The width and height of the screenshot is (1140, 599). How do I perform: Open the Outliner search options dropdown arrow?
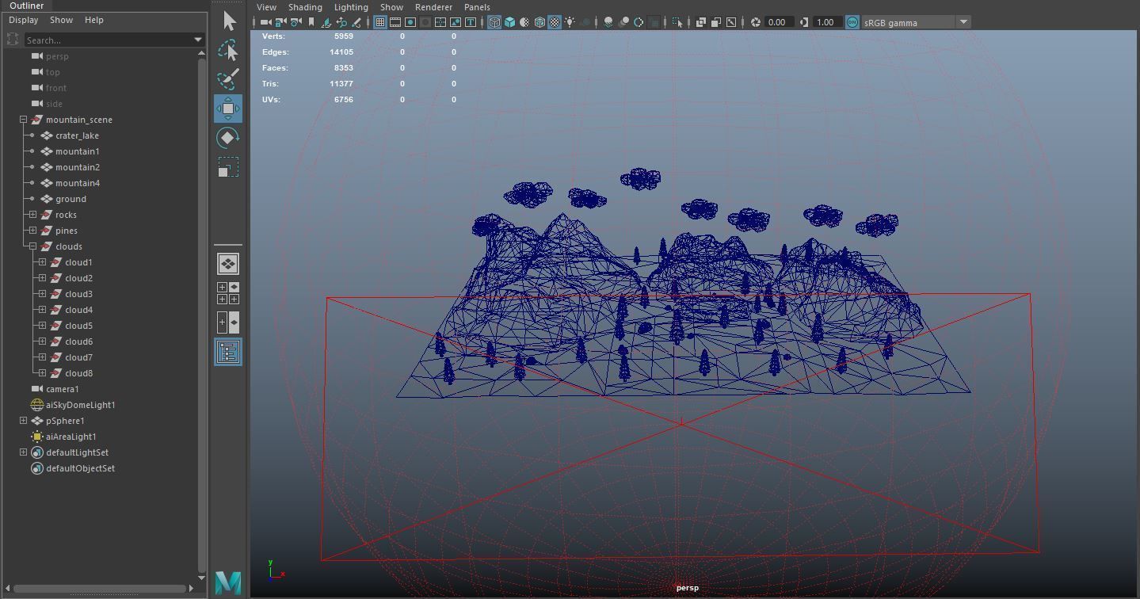(198, 40)
